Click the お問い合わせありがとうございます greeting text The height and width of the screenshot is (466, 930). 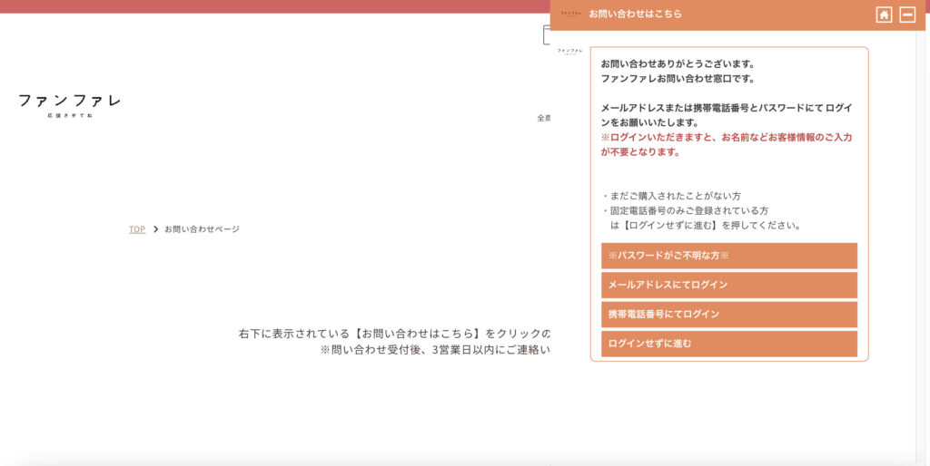678,64
